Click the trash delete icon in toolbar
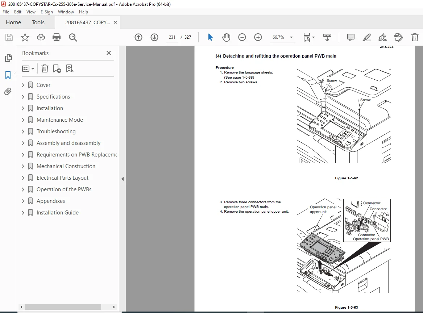This screenshot has height=313, width=423. [x=415, y=37]
